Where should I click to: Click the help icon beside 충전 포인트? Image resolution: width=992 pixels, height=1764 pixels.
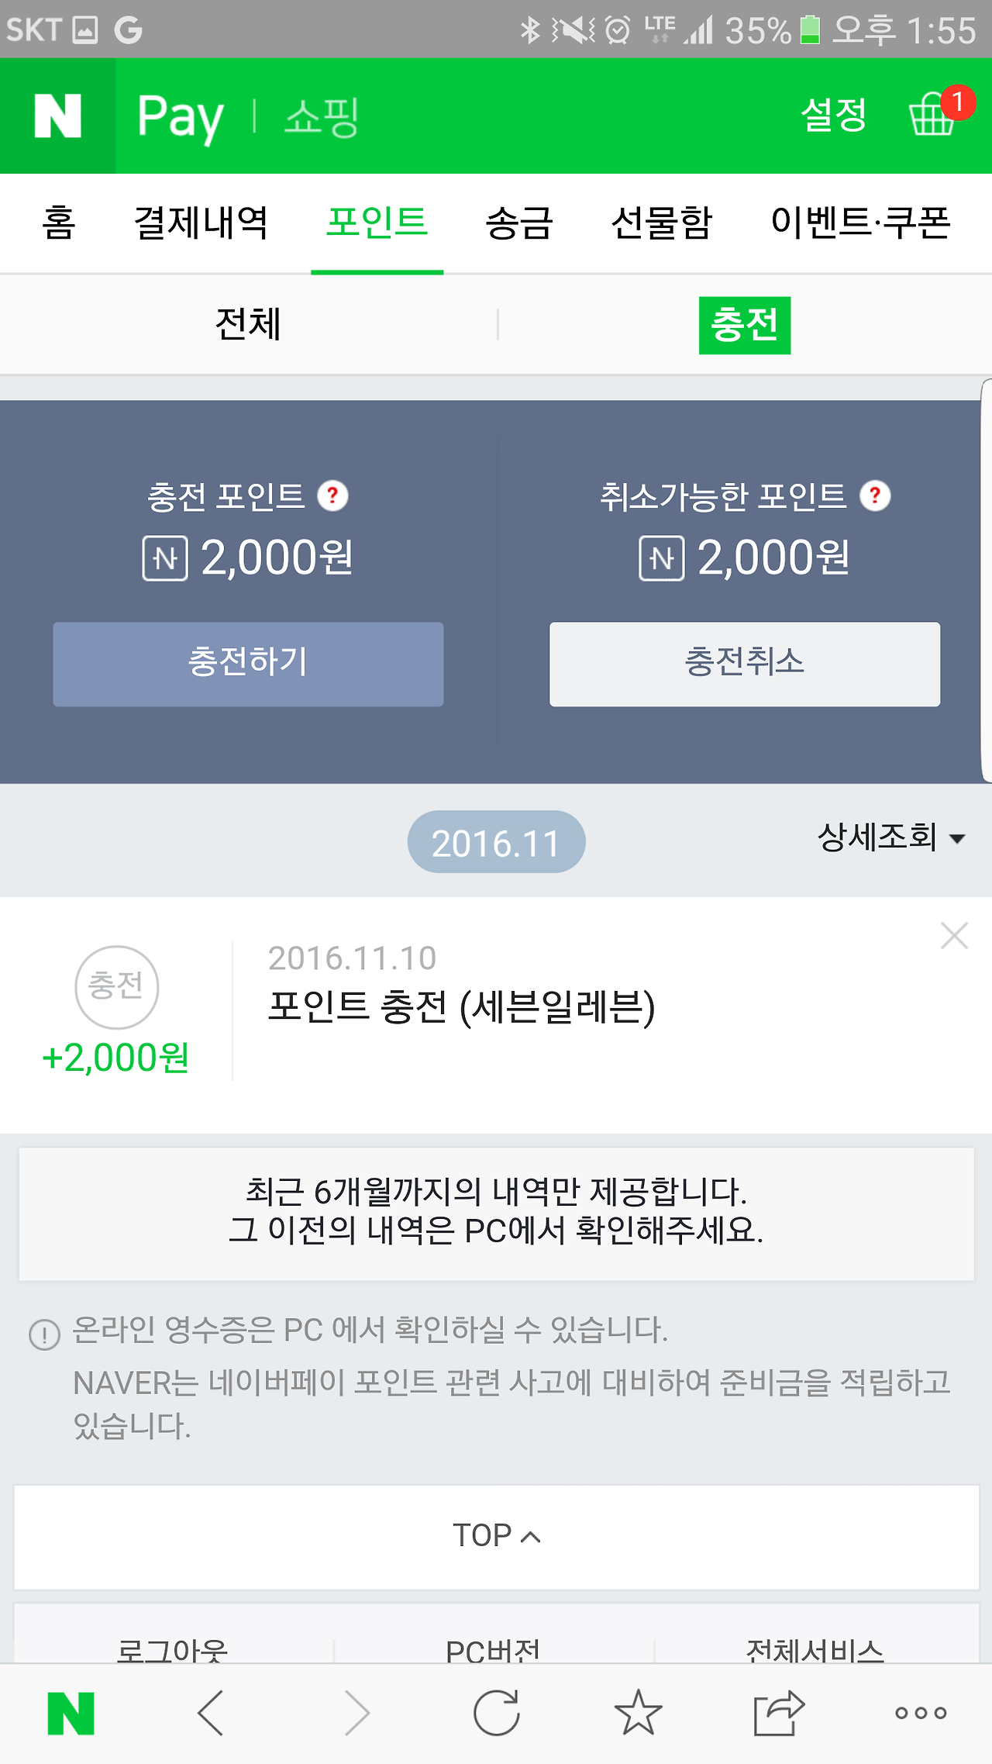[332, 495]
